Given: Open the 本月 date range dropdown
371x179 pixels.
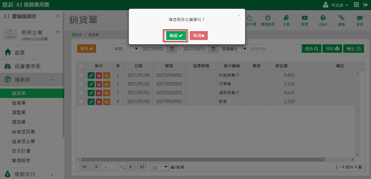Looking at the screenshot, I should (126, 49).
